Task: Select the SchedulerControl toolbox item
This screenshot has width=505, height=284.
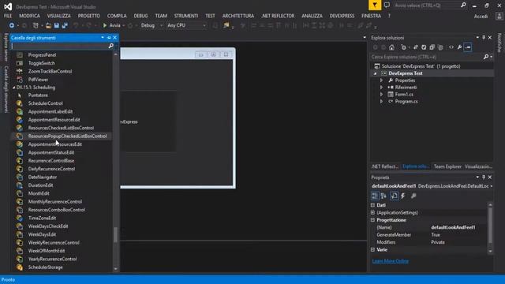Action: point(46,103)
